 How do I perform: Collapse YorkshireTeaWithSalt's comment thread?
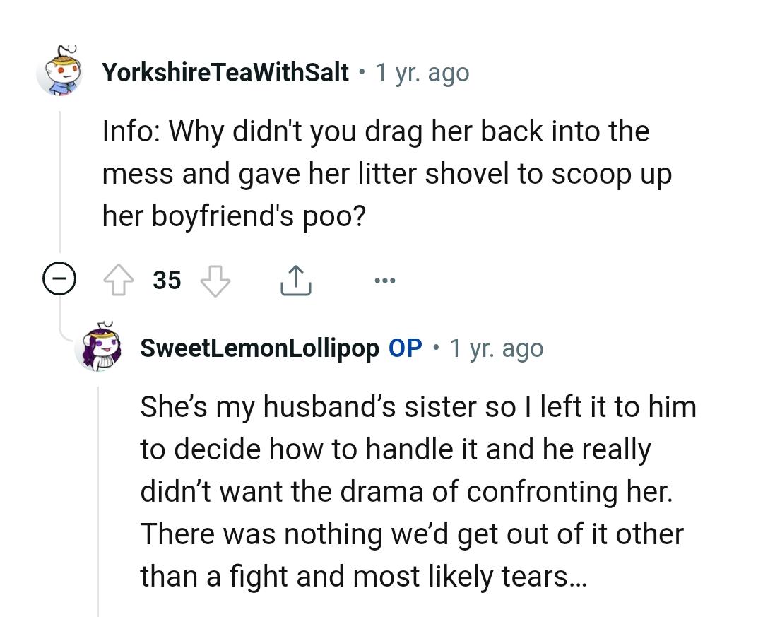[60, 280]
